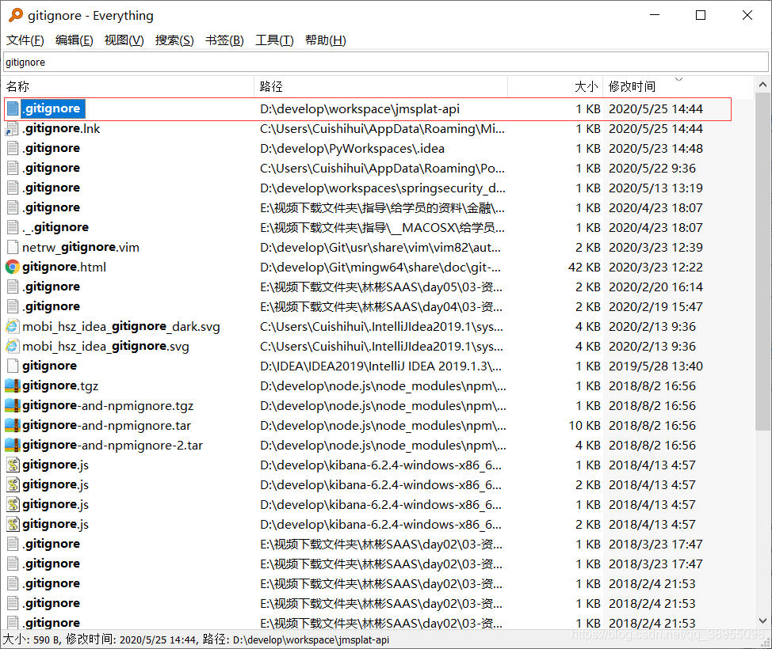Select file name netrw_gitignore.vim

click(81, 247)
